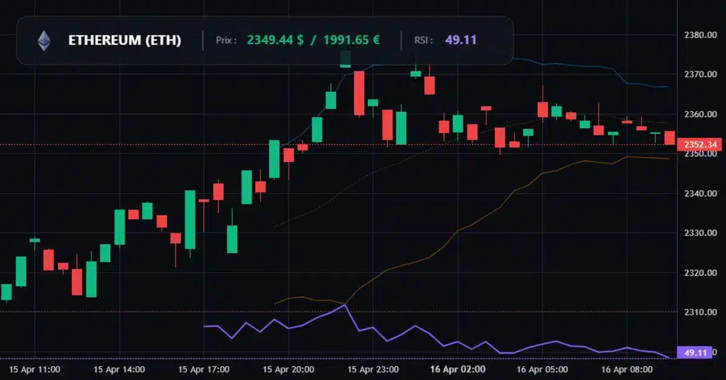Click the tall green candle near 15 Apr 23:00
The width and height of the screenshot is (726, 380).
click(400, 127)
